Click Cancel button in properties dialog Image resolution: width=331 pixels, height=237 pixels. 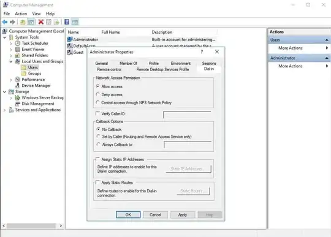(155, 215)
